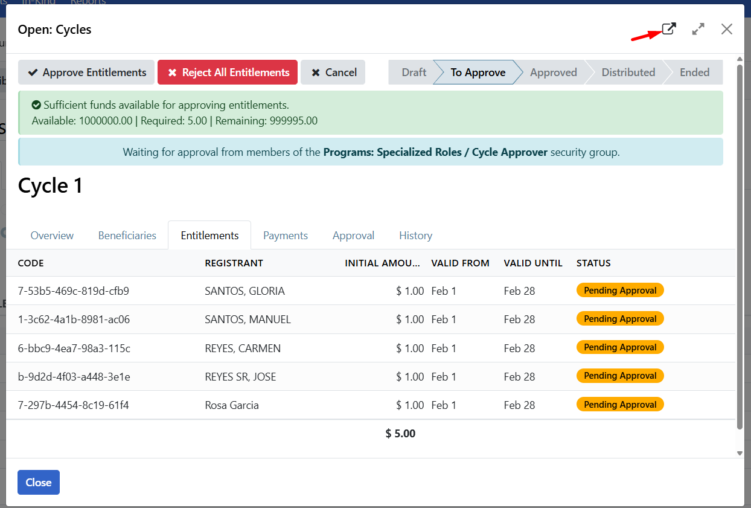751x508 pixels.
Task: Select the Draft status stage
Action: (x=414, y=72)
